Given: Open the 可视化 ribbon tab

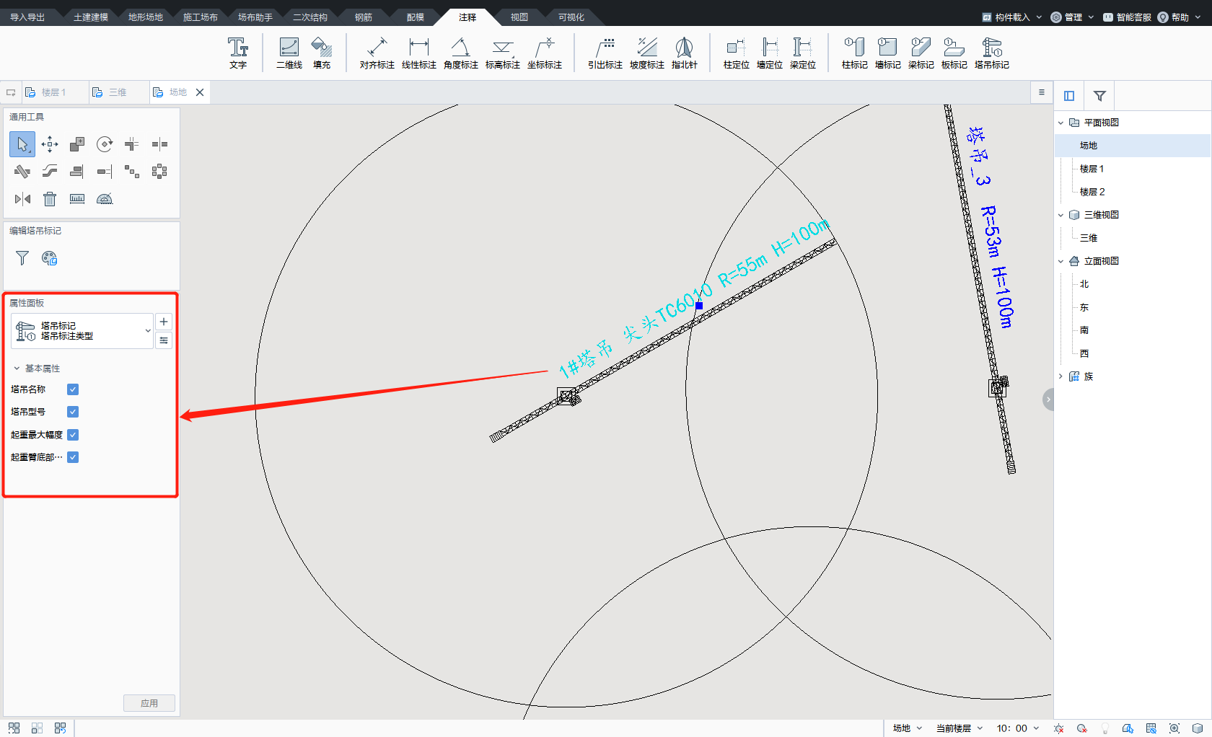Looking at the screenshot, I should 571,17.
